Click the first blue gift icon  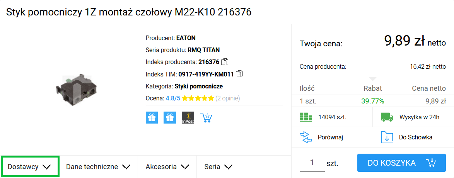[x=152, y=118]
